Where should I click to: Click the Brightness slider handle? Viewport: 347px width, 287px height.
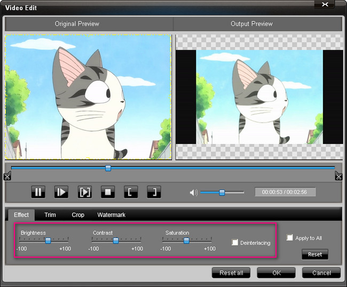(48, 241)
